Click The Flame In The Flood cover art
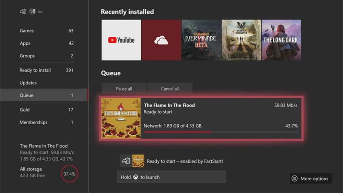 point(121,118)
